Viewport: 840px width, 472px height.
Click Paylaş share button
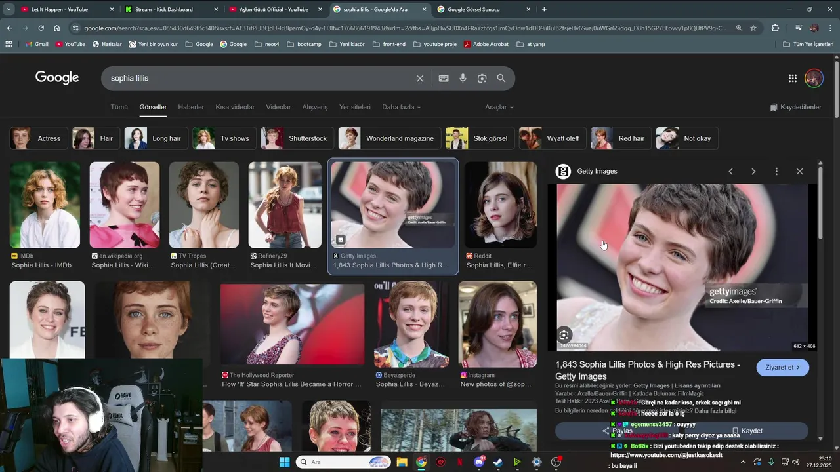click(617, 431)
